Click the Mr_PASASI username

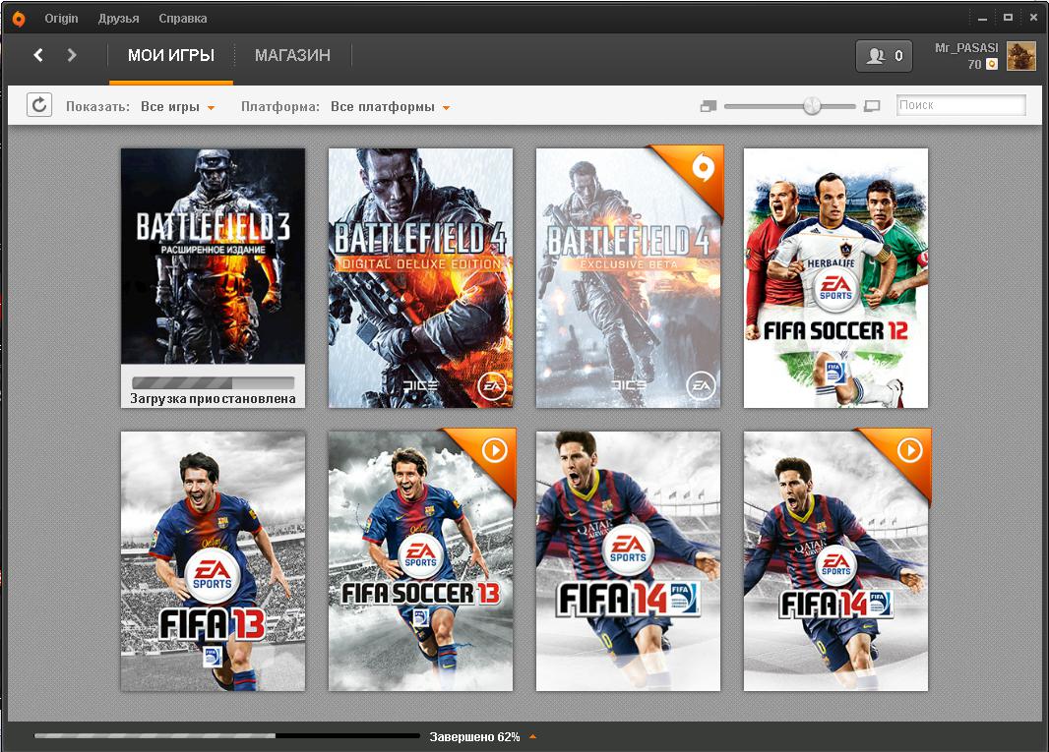click(966, 47)
